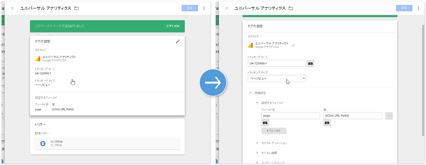This screenshot has width=426, height=165.
Task: Click small pencil icon beside tag type, right panel
Action: click(x=294, y=45)
